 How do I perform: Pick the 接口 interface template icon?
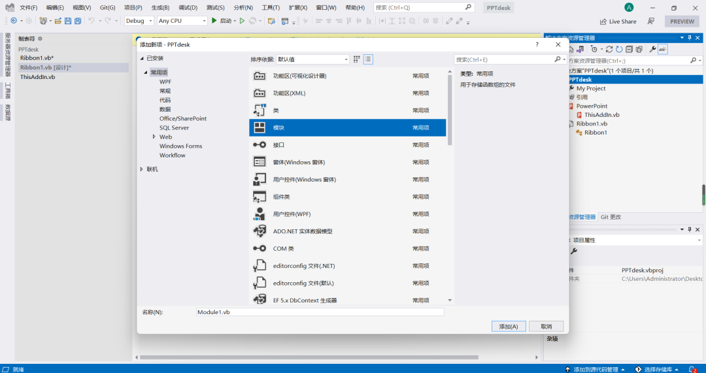[259, 145]
